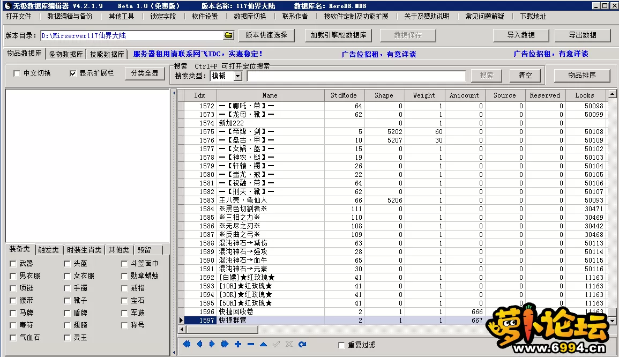Enable the 戒指 filter checkbox
The height and width of the screenshot is (357, 619).
point(124,288)
